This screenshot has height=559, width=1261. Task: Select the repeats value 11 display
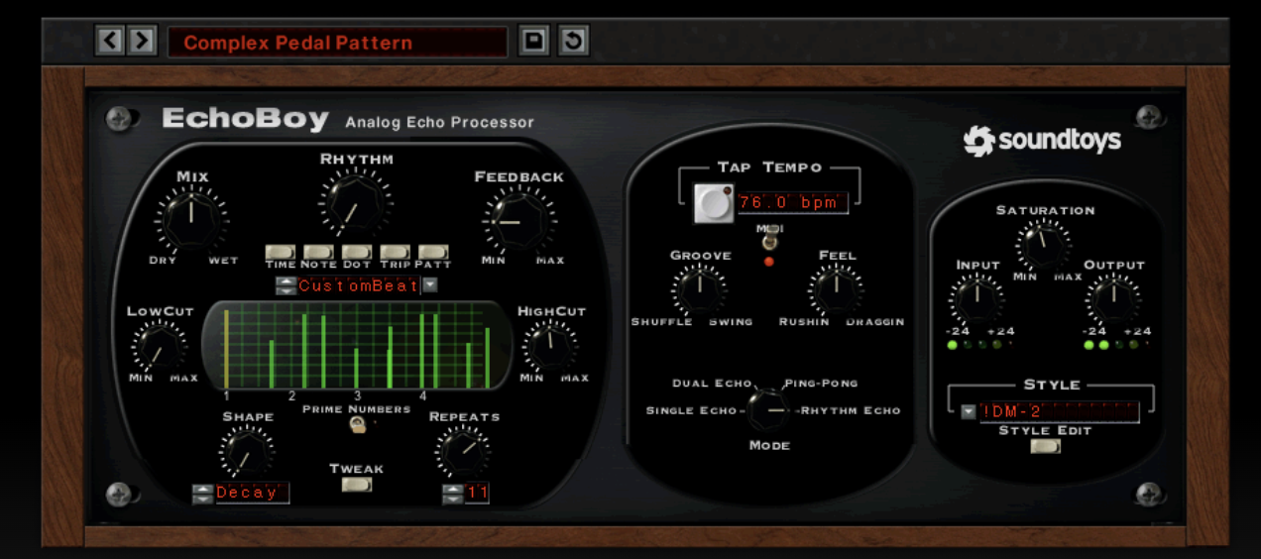[x=477, y=493]
